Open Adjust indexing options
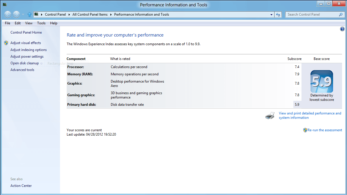347x195 pixels. pyautogui.click(x=28, y=50)
